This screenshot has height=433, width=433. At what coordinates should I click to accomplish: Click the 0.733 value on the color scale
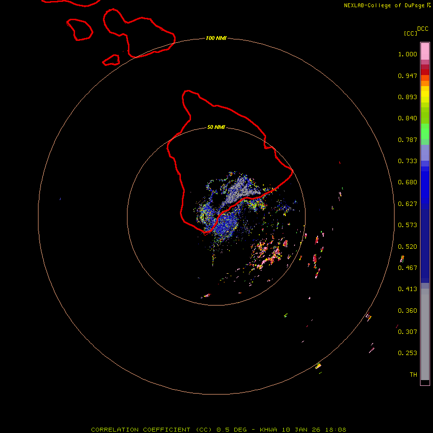[408, 161]
